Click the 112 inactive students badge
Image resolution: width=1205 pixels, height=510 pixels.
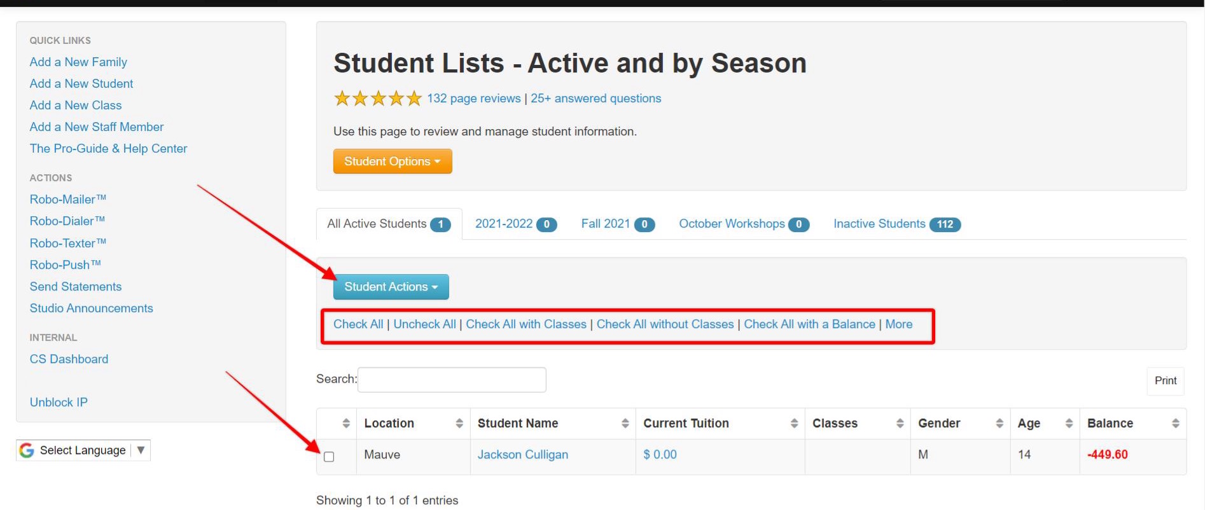click(945, 224)
